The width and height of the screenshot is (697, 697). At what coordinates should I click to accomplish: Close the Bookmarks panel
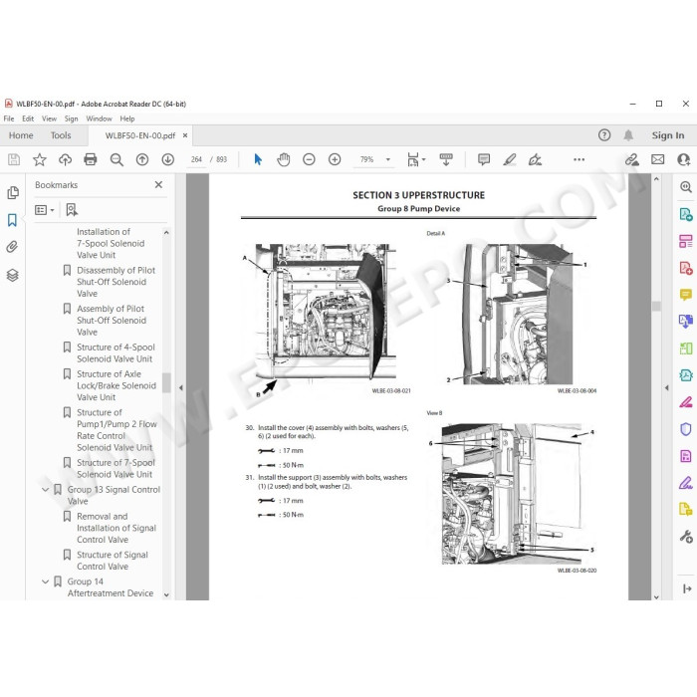click(x=158, y=185)
